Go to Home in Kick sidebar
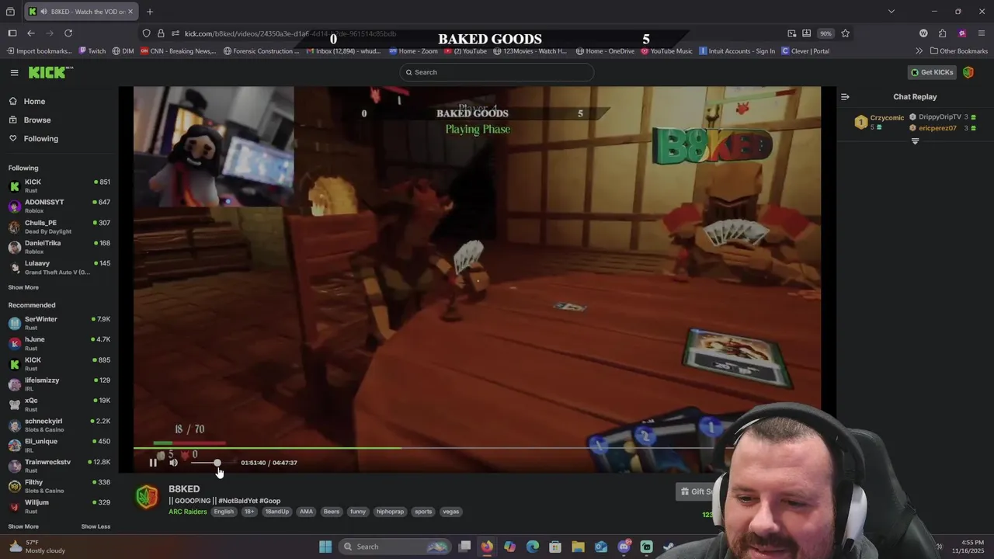This screenshot has height=559, width=994. (34, 101)
